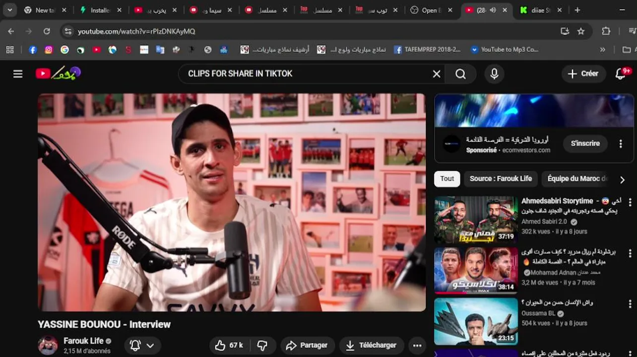637x357 pixels.
Task: Open a new tab with plus button
Action: 577,10
